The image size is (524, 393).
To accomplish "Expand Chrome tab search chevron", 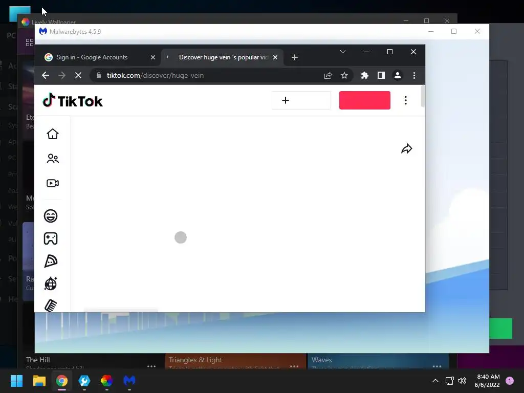I will click(342, 52).
